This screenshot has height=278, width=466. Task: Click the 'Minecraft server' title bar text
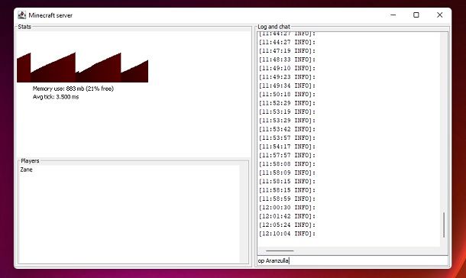click(x=50, y=15)
